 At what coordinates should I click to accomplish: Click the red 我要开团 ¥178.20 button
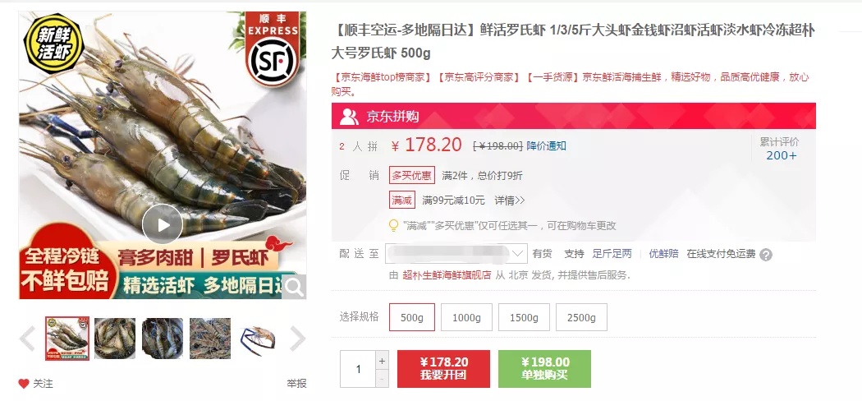443,369
